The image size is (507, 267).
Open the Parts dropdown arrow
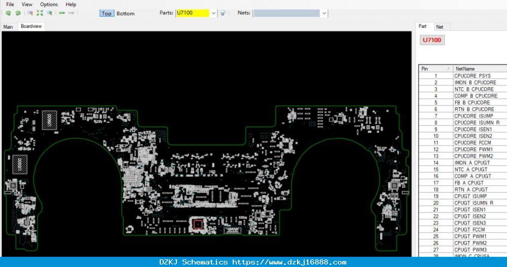click(213, 13)
